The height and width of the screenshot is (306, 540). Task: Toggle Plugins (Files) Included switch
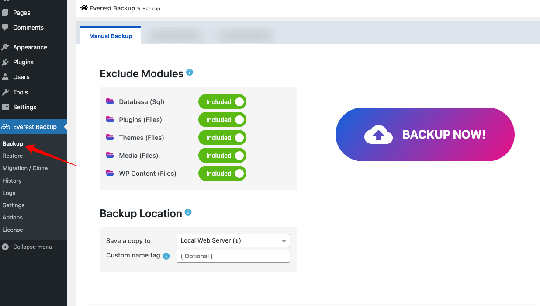(x=222, y=120)
